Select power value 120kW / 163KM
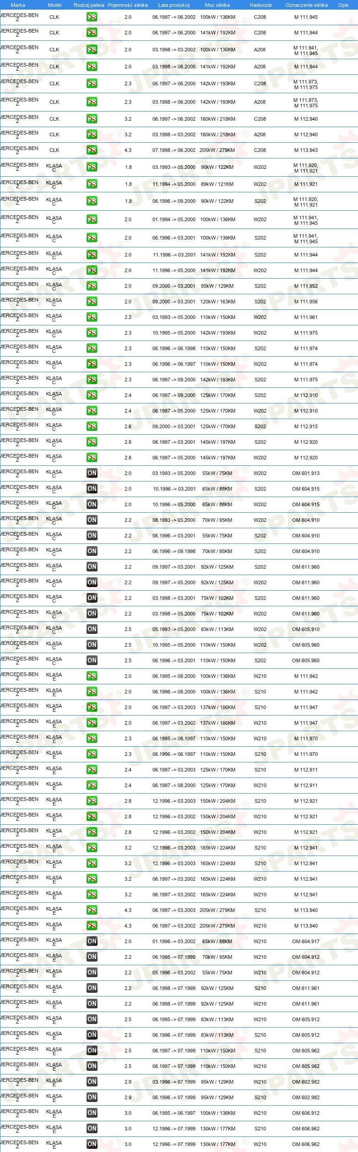The height and width of the screenshot is (1152, 358). [x=218, y=302]
